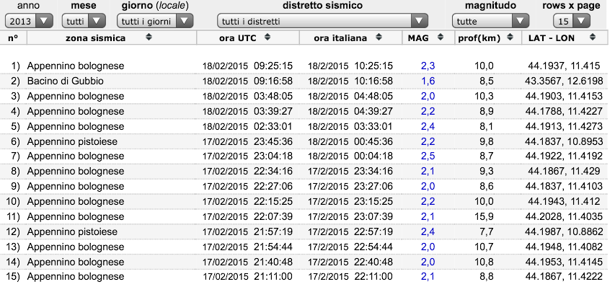Sort by LAT - LON arrows
The height and width of the screenshot is (287, 615).
click(x=593, y=37)
